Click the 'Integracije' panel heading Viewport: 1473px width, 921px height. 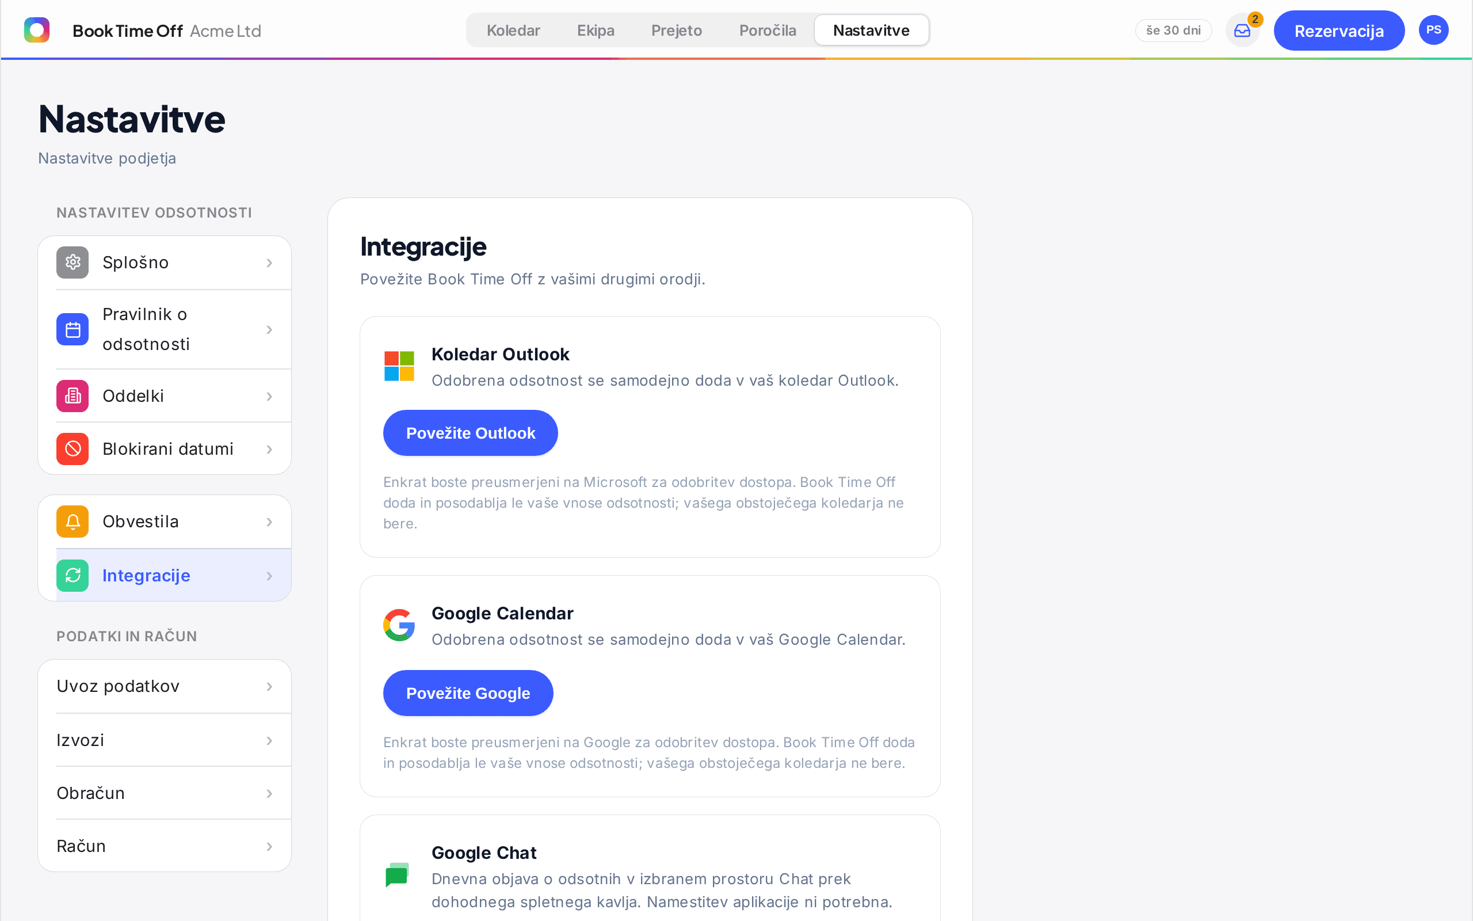[x=423, y=247]
